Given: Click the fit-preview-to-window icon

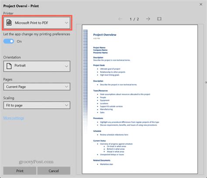Looking at the screenshot, I should [x=159, y=19].
